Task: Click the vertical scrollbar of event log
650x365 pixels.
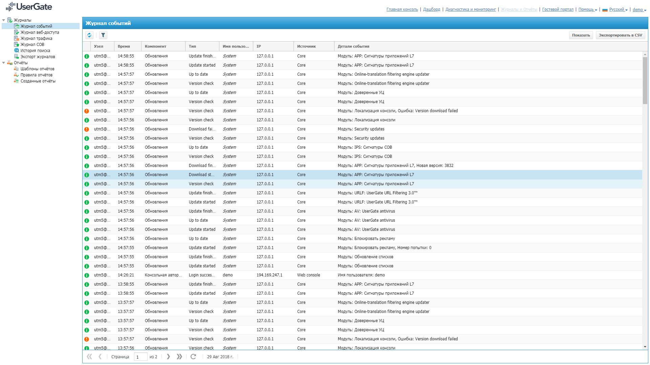Action: (645, 81)
